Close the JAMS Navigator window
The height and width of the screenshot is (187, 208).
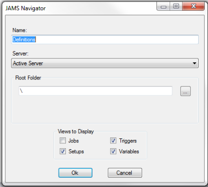pos(193,6)
